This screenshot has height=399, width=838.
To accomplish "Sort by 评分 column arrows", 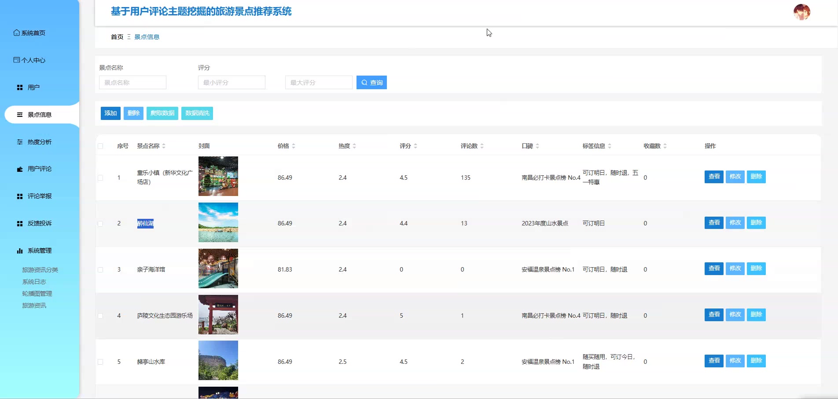I will click(415, 146).
